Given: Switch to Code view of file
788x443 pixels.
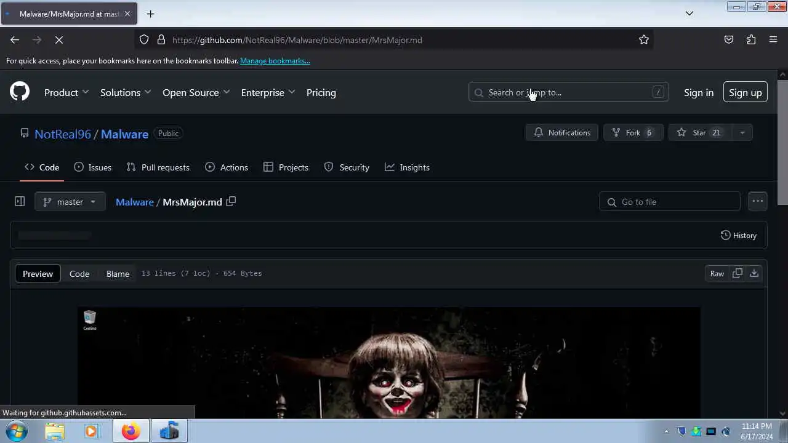Looking at the screenshot, I should (x=79, y=274).
